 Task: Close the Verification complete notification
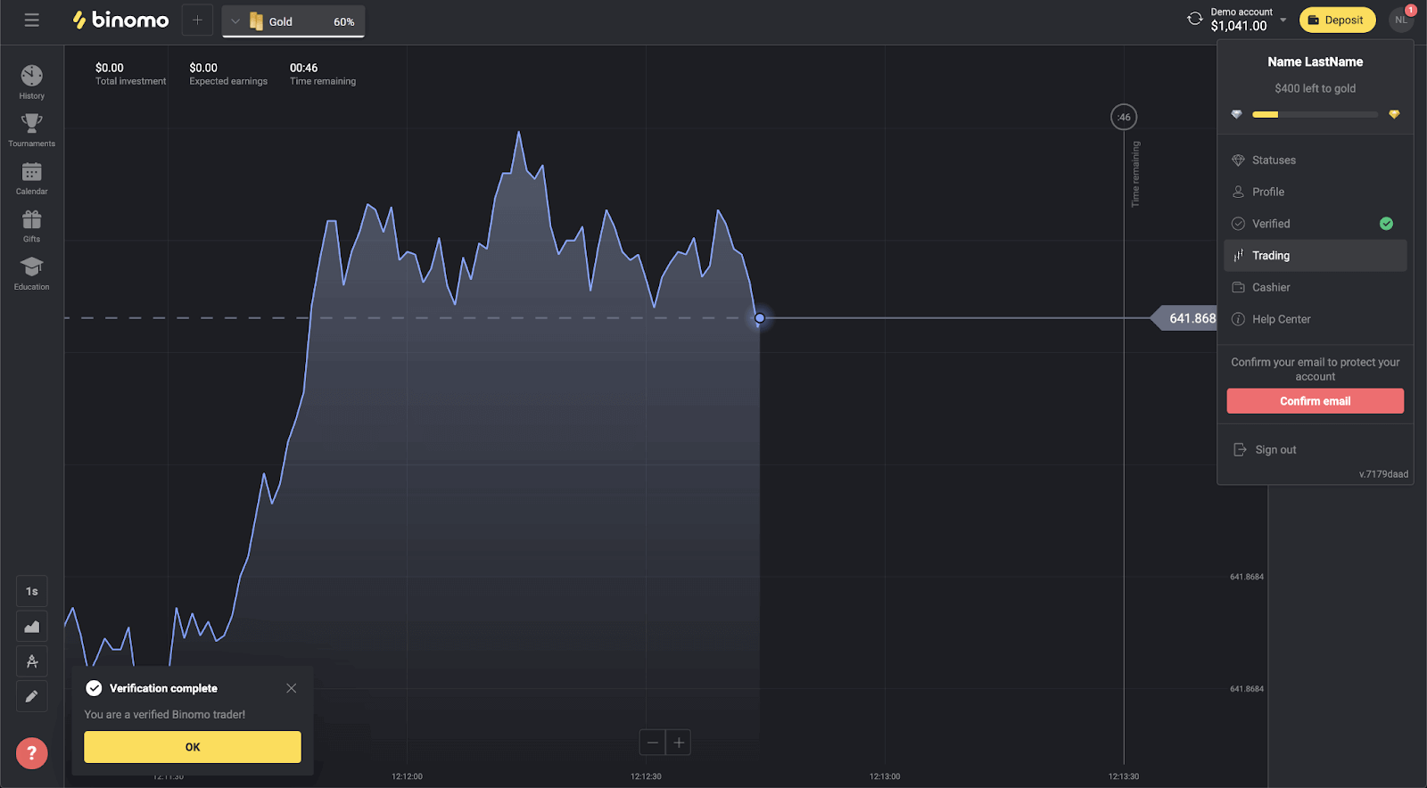(x=292, y=688)
